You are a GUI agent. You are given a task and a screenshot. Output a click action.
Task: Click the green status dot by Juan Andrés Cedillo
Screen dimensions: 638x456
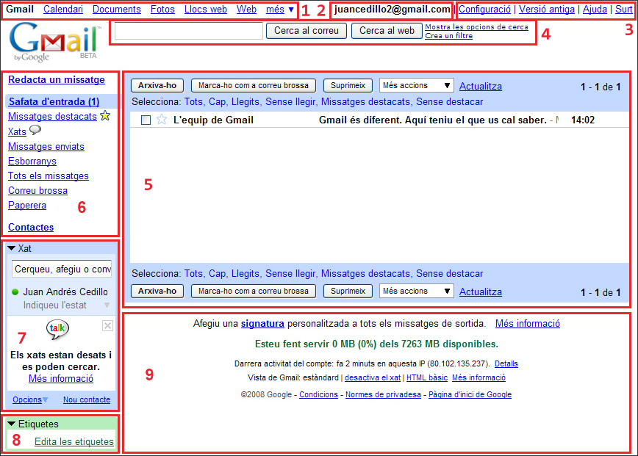(15, 292)
